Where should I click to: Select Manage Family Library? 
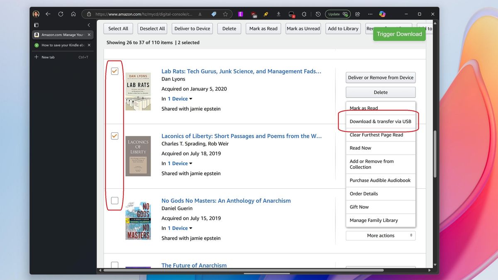click(381, 220)
